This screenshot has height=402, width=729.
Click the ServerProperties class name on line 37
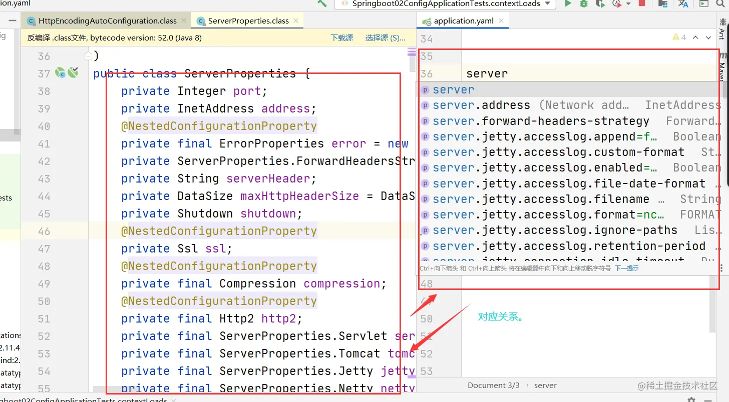tap(240, 73)
